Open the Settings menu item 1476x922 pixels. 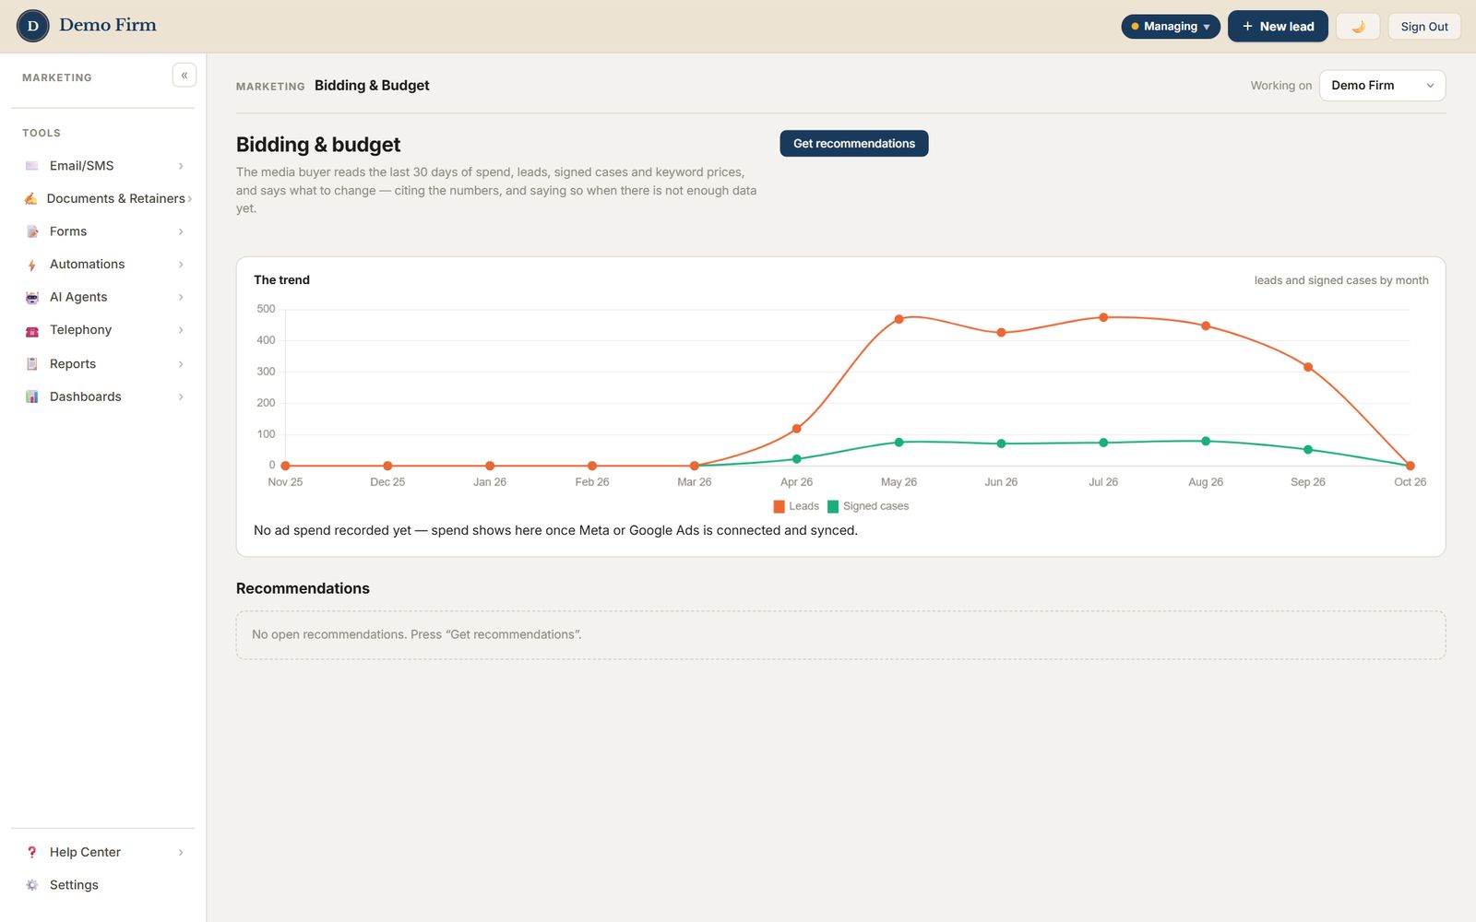coord(103,885)
